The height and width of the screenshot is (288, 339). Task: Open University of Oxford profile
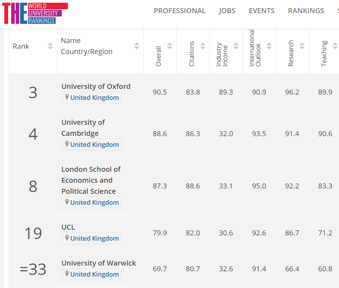coord(96,86)
